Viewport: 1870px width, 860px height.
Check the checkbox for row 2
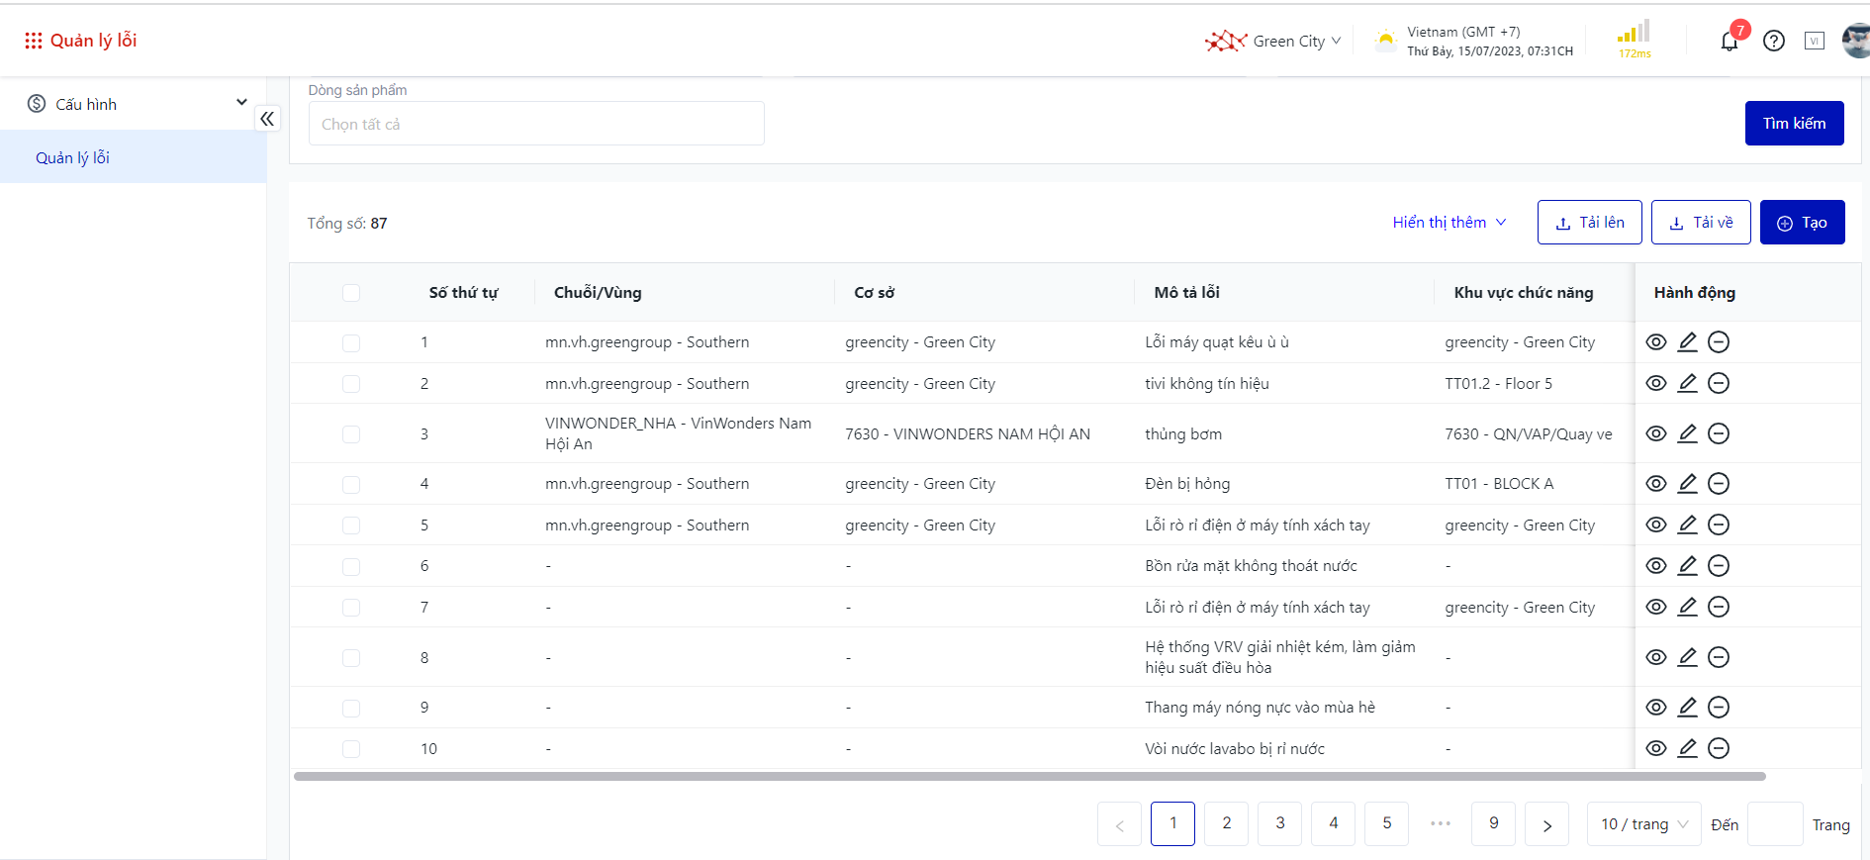(351, 384)
